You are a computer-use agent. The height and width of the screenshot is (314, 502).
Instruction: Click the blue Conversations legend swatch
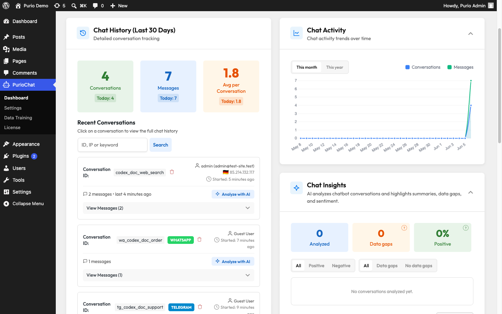(408, 67)
